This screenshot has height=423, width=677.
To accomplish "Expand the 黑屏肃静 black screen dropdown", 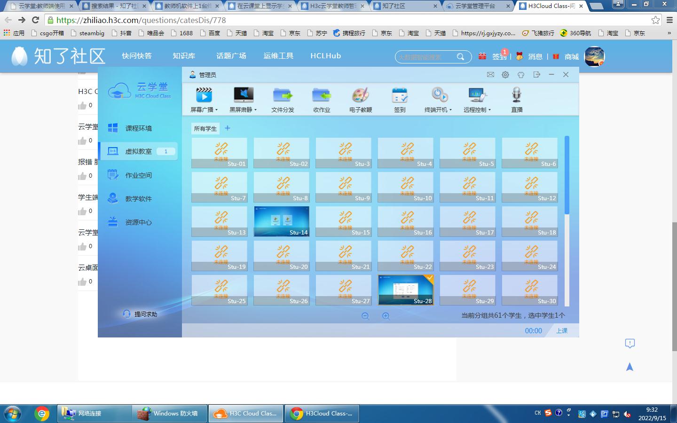I will 255,110.
